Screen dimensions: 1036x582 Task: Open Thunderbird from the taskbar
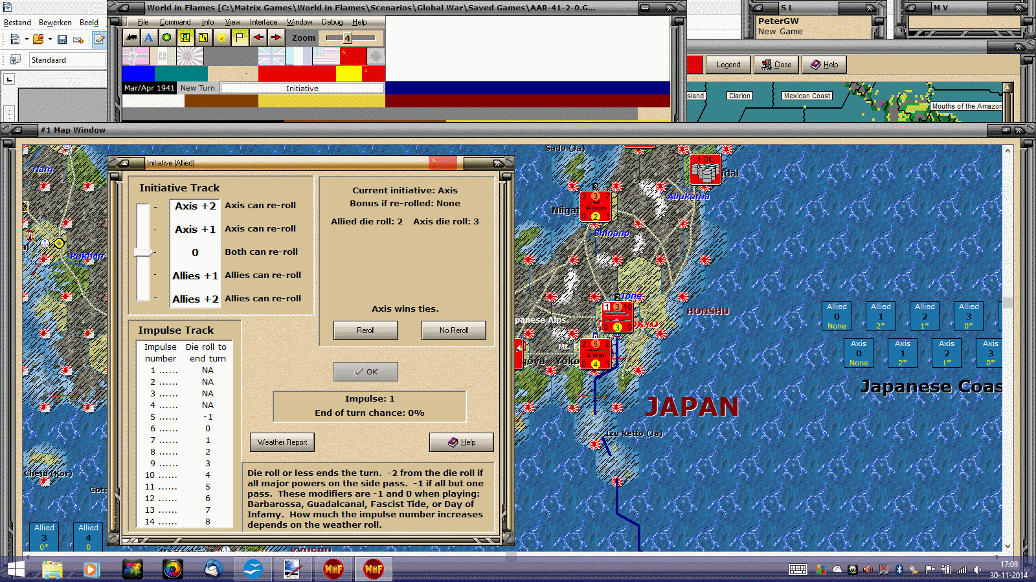(x=213, y=569)
